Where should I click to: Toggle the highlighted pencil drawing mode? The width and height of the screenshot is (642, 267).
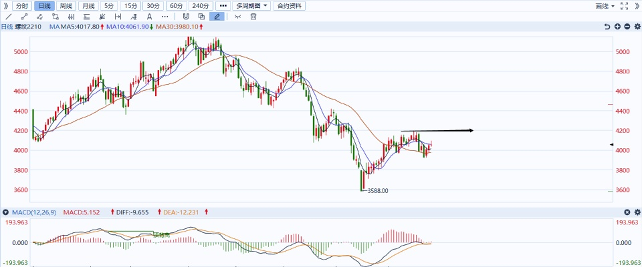217,17
